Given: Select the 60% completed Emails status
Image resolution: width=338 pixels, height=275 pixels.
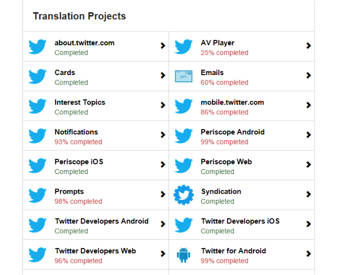Looking at the screenshot, I should (x=224, y=83).
